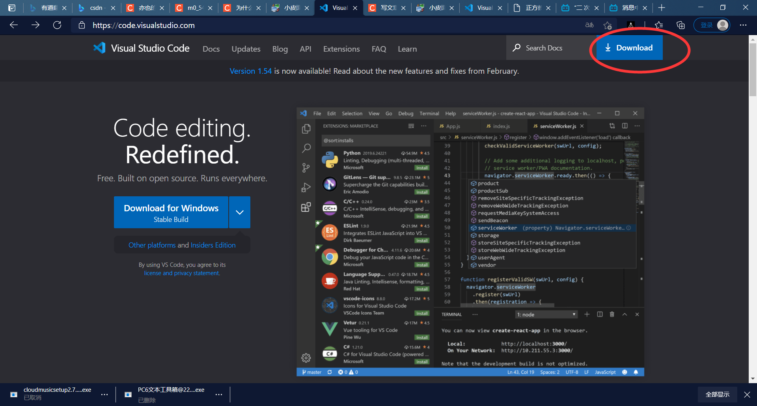Image resolution: width=757 pixels, height=406 pixels.
Task: Open the favorites list
Action: click(659, 25)
